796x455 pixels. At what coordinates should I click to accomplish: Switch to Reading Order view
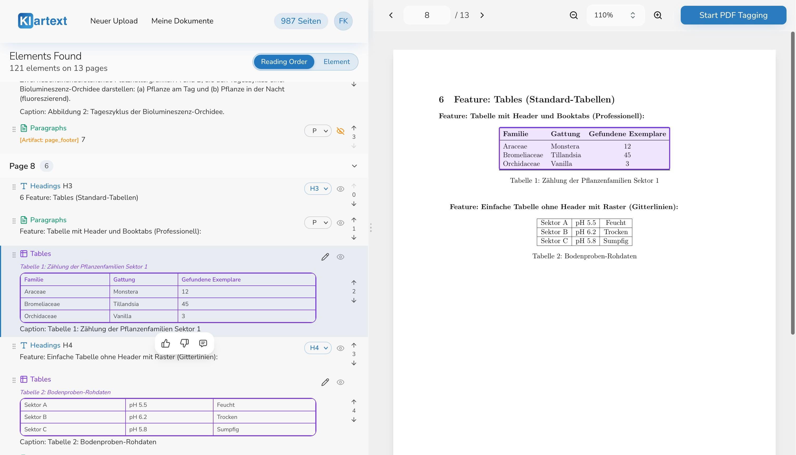tap(284, 62)
